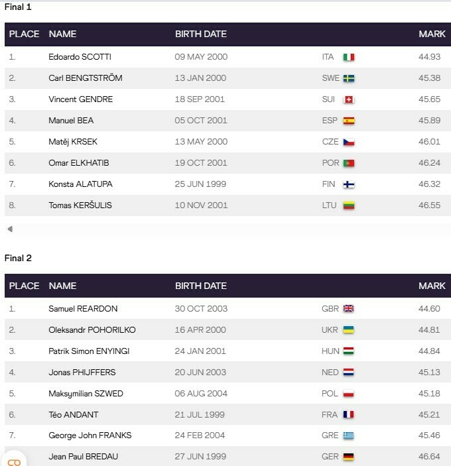Click the Sweden flag icon
The width and height of the screenshot is (451, 466).
point(348,78)
